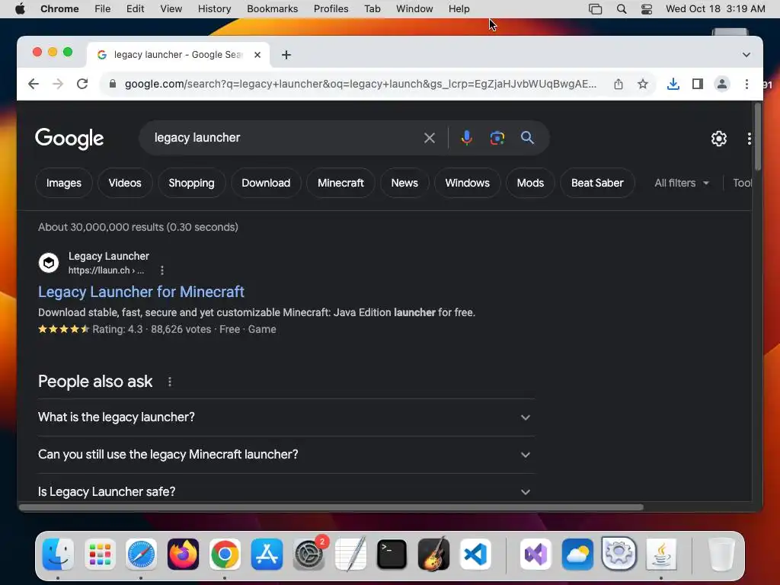Select the Windows filter chip
Viewport: 780px width, 585px height.
[x=467, y=183]
